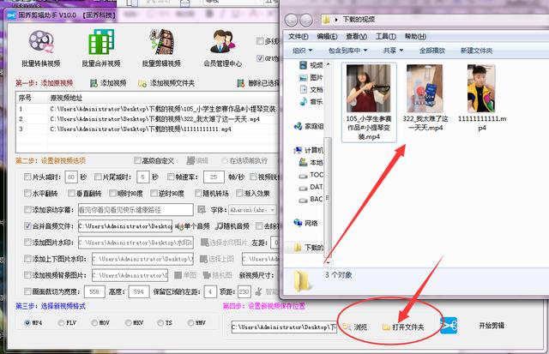Open the 批量转换视频 tool icon
This screenshot has height=354, width=549.
coord(41,42)
